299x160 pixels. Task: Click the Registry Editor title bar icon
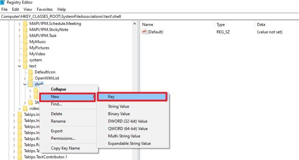(4, 2)
